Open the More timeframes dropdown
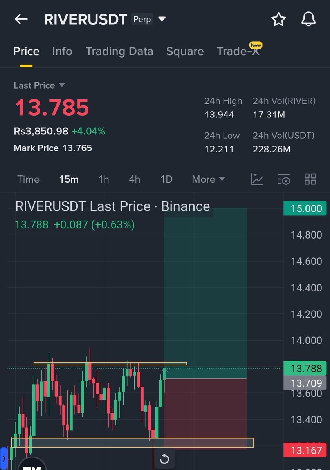The height and width of the screenshot is (470, 330). 208,179
